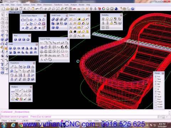Click the Print icon in the top toolbar
Viewport: 171px width, 128px height.
[16, 9]
